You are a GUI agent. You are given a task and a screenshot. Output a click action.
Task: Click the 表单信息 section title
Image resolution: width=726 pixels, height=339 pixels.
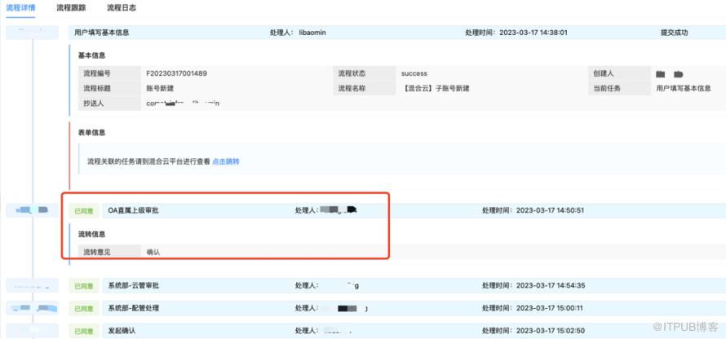coord(91,132)
